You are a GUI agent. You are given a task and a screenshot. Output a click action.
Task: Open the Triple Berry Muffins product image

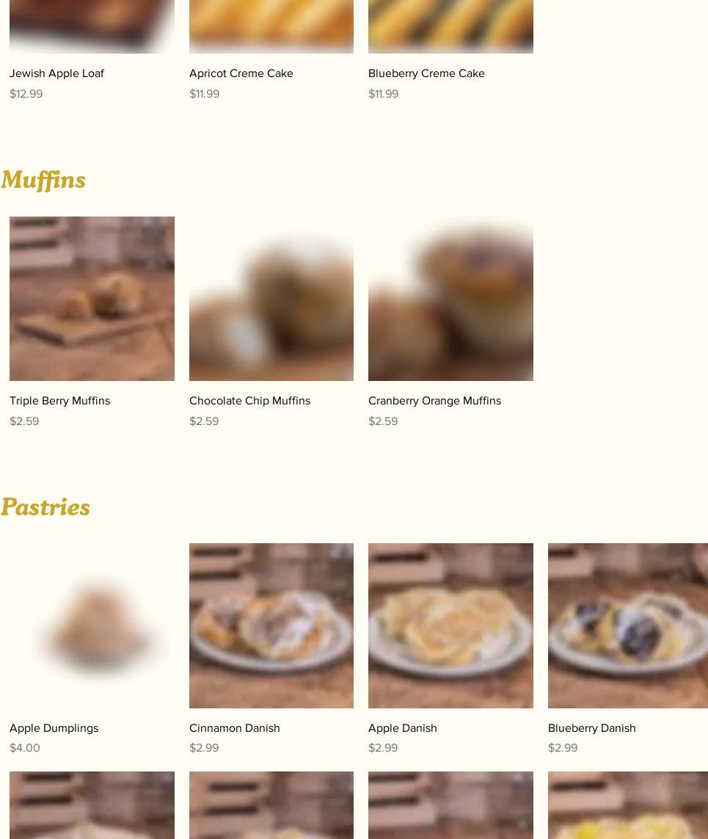coord(92,299)
